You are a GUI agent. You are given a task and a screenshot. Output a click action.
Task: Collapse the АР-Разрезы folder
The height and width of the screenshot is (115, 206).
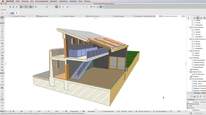[x=190, y=51]
